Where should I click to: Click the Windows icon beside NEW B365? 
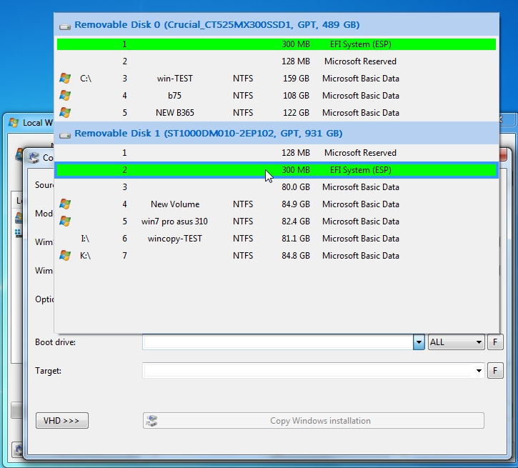coord(65,113)
